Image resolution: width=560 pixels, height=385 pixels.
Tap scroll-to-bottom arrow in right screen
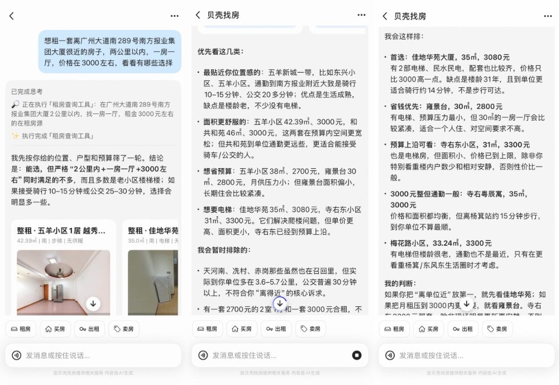coord(466,304)
